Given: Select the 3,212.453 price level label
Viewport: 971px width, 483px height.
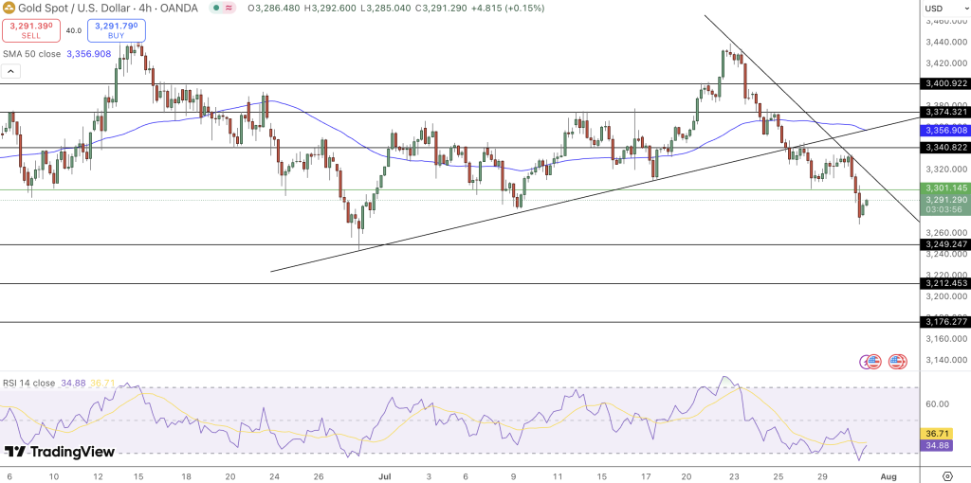Looking at the screenshot, I should [945, 284].
